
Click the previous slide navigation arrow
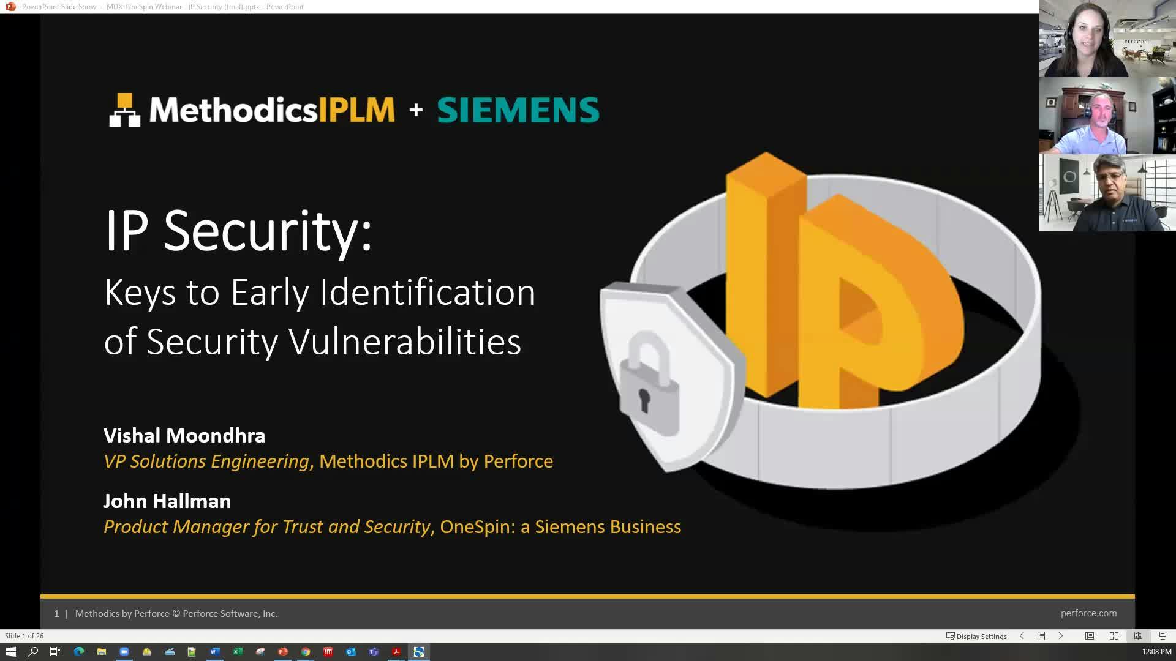click(x=1022, y=636)
